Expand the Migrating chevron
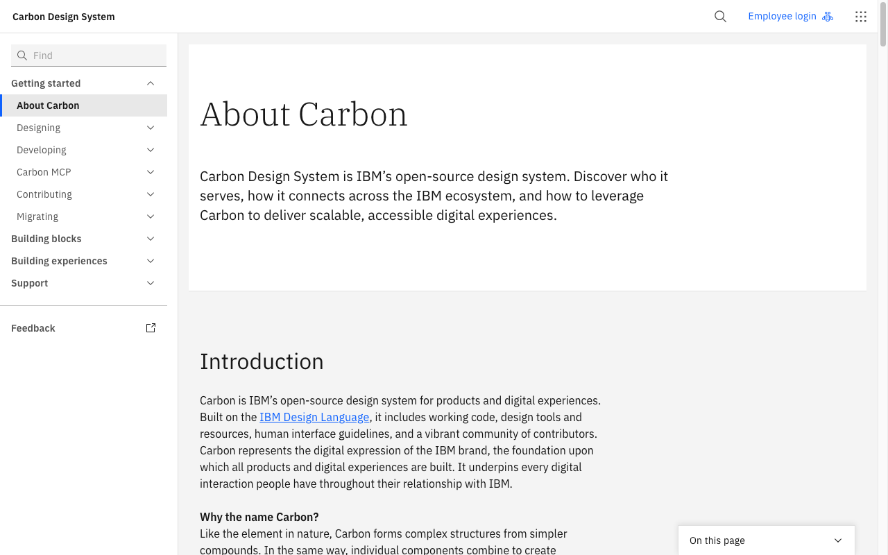Viewport: 888px width, 555px height. 151,216
